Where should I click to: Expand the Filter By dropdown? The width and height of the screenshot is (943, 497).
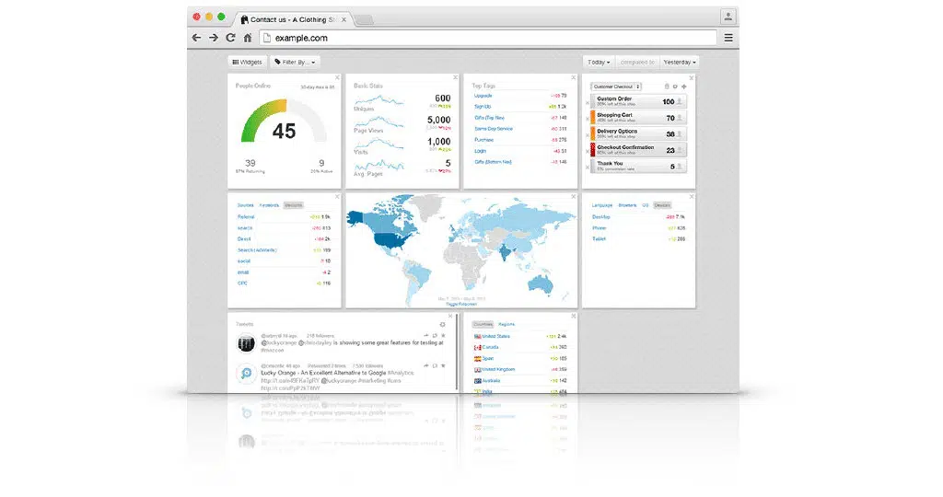(295, 62)
